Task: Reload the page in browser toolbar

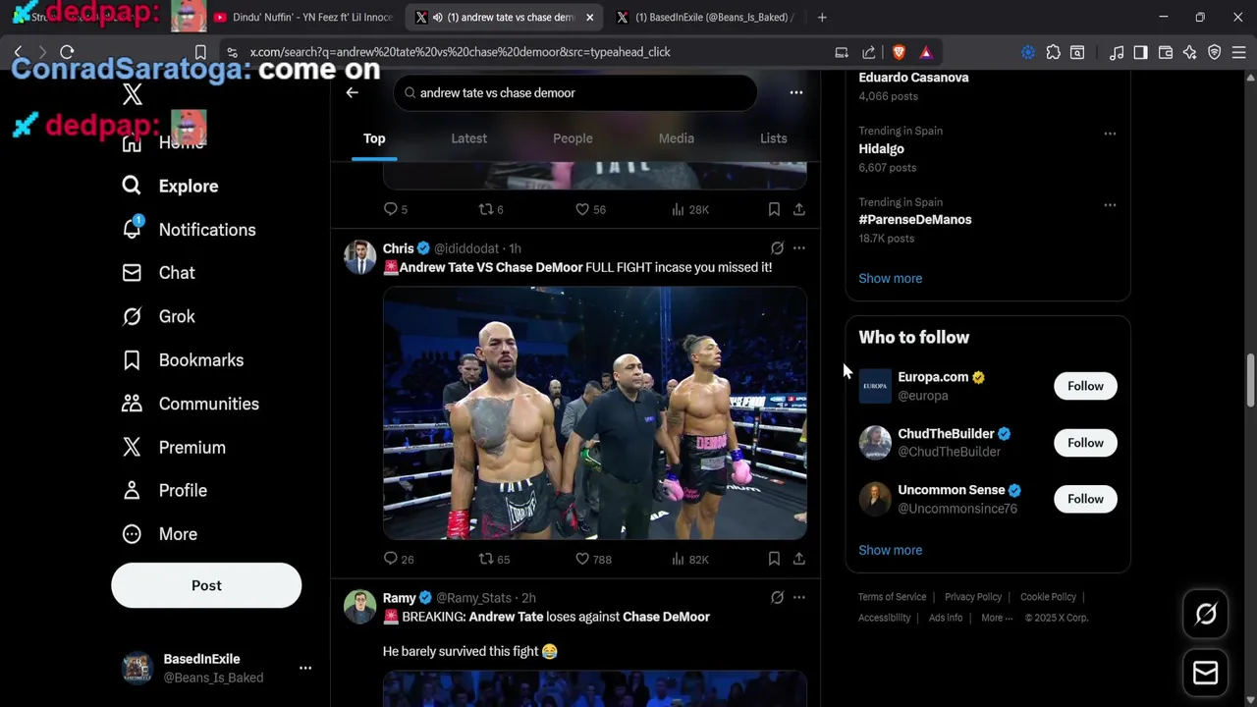Action: [x=67, y=52]
